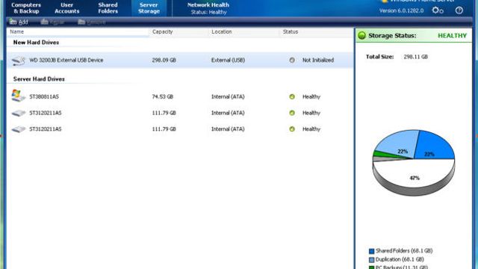Click the Add drive toolbar button
The height and width of the screenshot is (269, 478).
[19, 22]
